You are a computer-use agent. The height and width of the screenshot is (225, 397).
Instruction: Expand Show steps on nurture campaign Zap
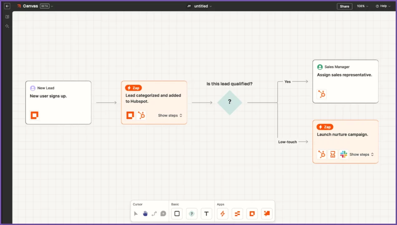361,155
